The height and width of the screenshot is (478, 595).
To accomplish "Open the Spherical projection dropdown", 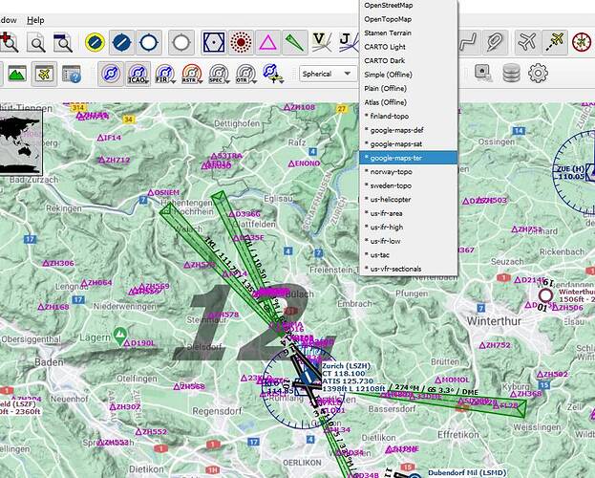I will pos(329,74).
